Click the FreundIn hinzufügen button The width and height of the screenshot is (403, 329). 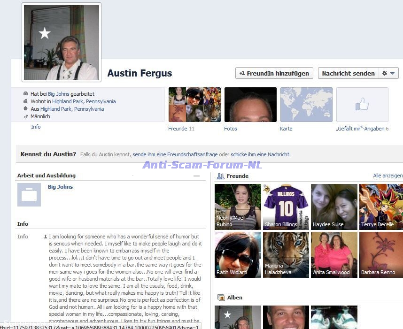[274, 73]
